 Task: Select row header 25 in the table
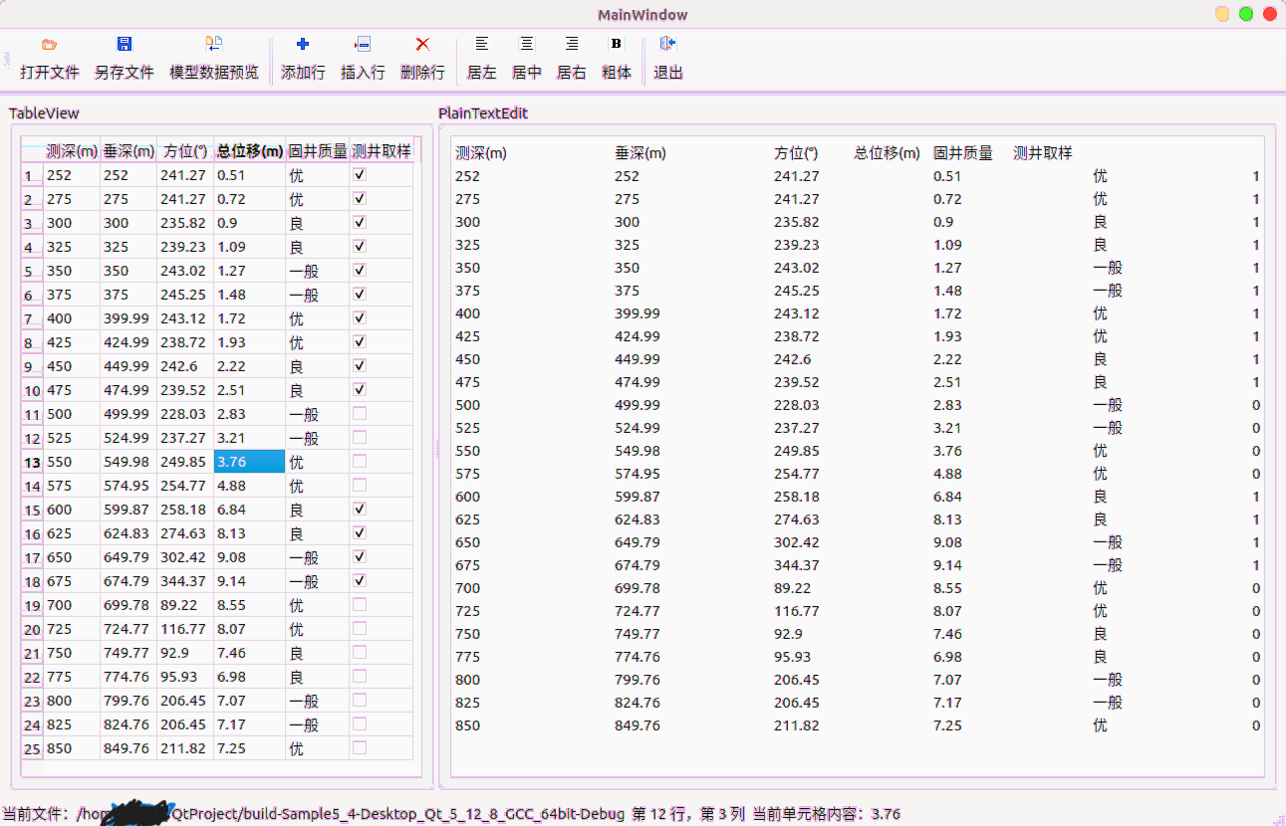coord(32,748)
